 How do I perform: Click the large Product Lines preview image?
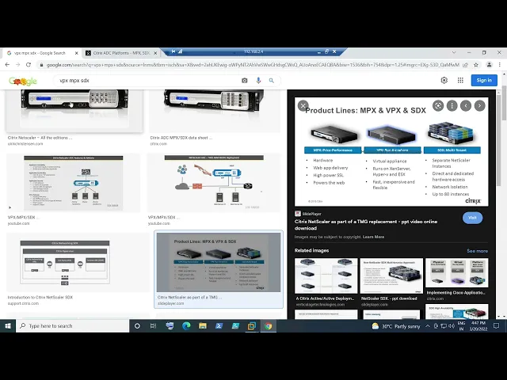(391, 152)
